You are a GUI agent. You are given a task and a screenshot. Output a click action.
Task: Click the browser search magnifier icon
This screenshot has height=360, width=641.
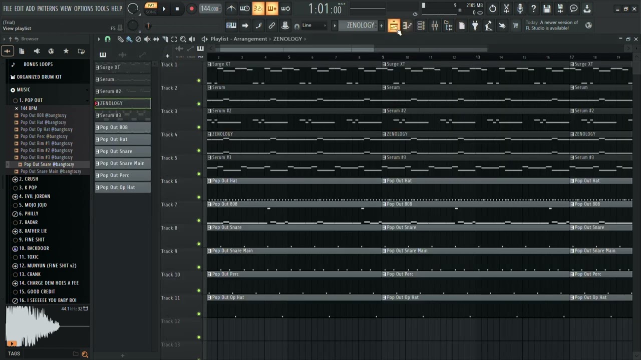click(x=85, y=354)
